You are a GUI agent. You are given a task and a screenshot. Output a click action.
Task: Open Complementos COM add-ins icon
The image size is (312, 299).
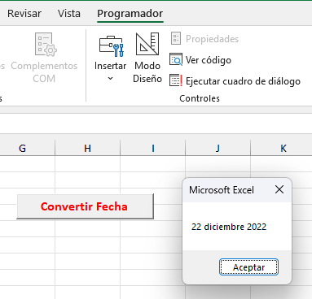(x=46, y=45)
